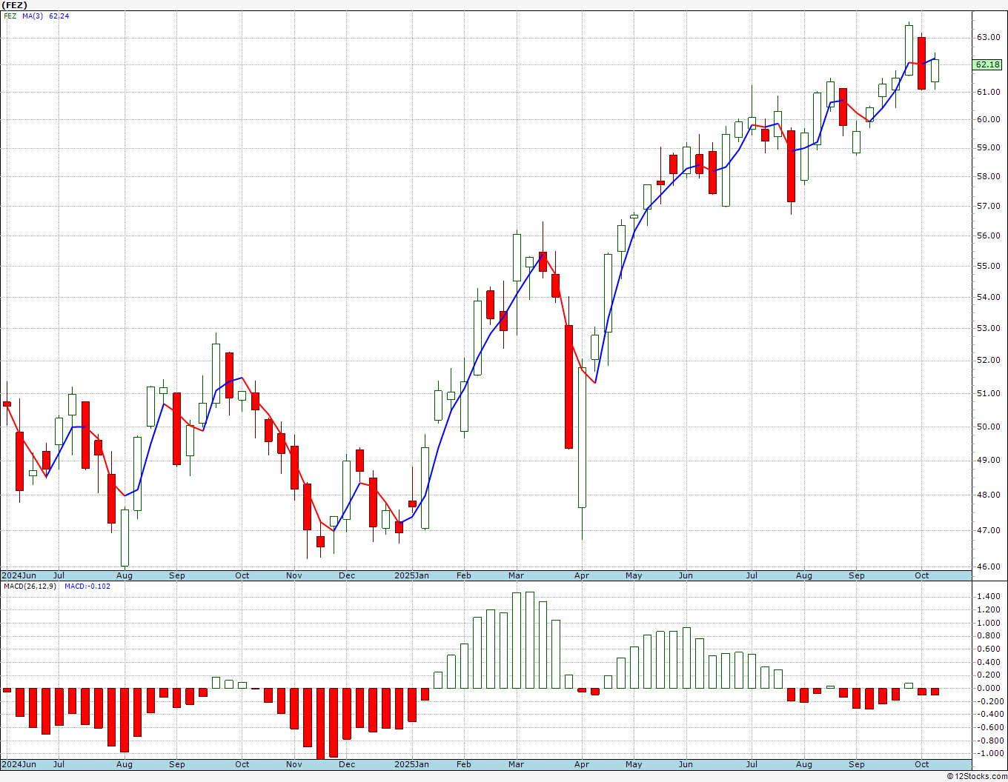Viewport: 1008px width, 782px height.
Task: Click the 0.200 MACD axis label
Action: click(989, 675)
